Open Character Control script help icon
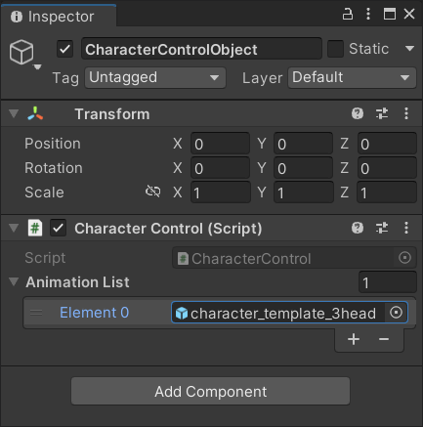This screenshot has height=427, width=423. point(358,228)
